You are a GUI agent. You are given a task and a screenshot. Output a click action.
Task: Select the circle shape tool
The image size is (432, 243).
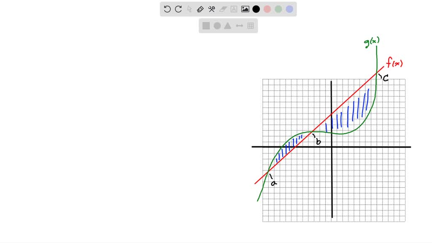(216, 26)
